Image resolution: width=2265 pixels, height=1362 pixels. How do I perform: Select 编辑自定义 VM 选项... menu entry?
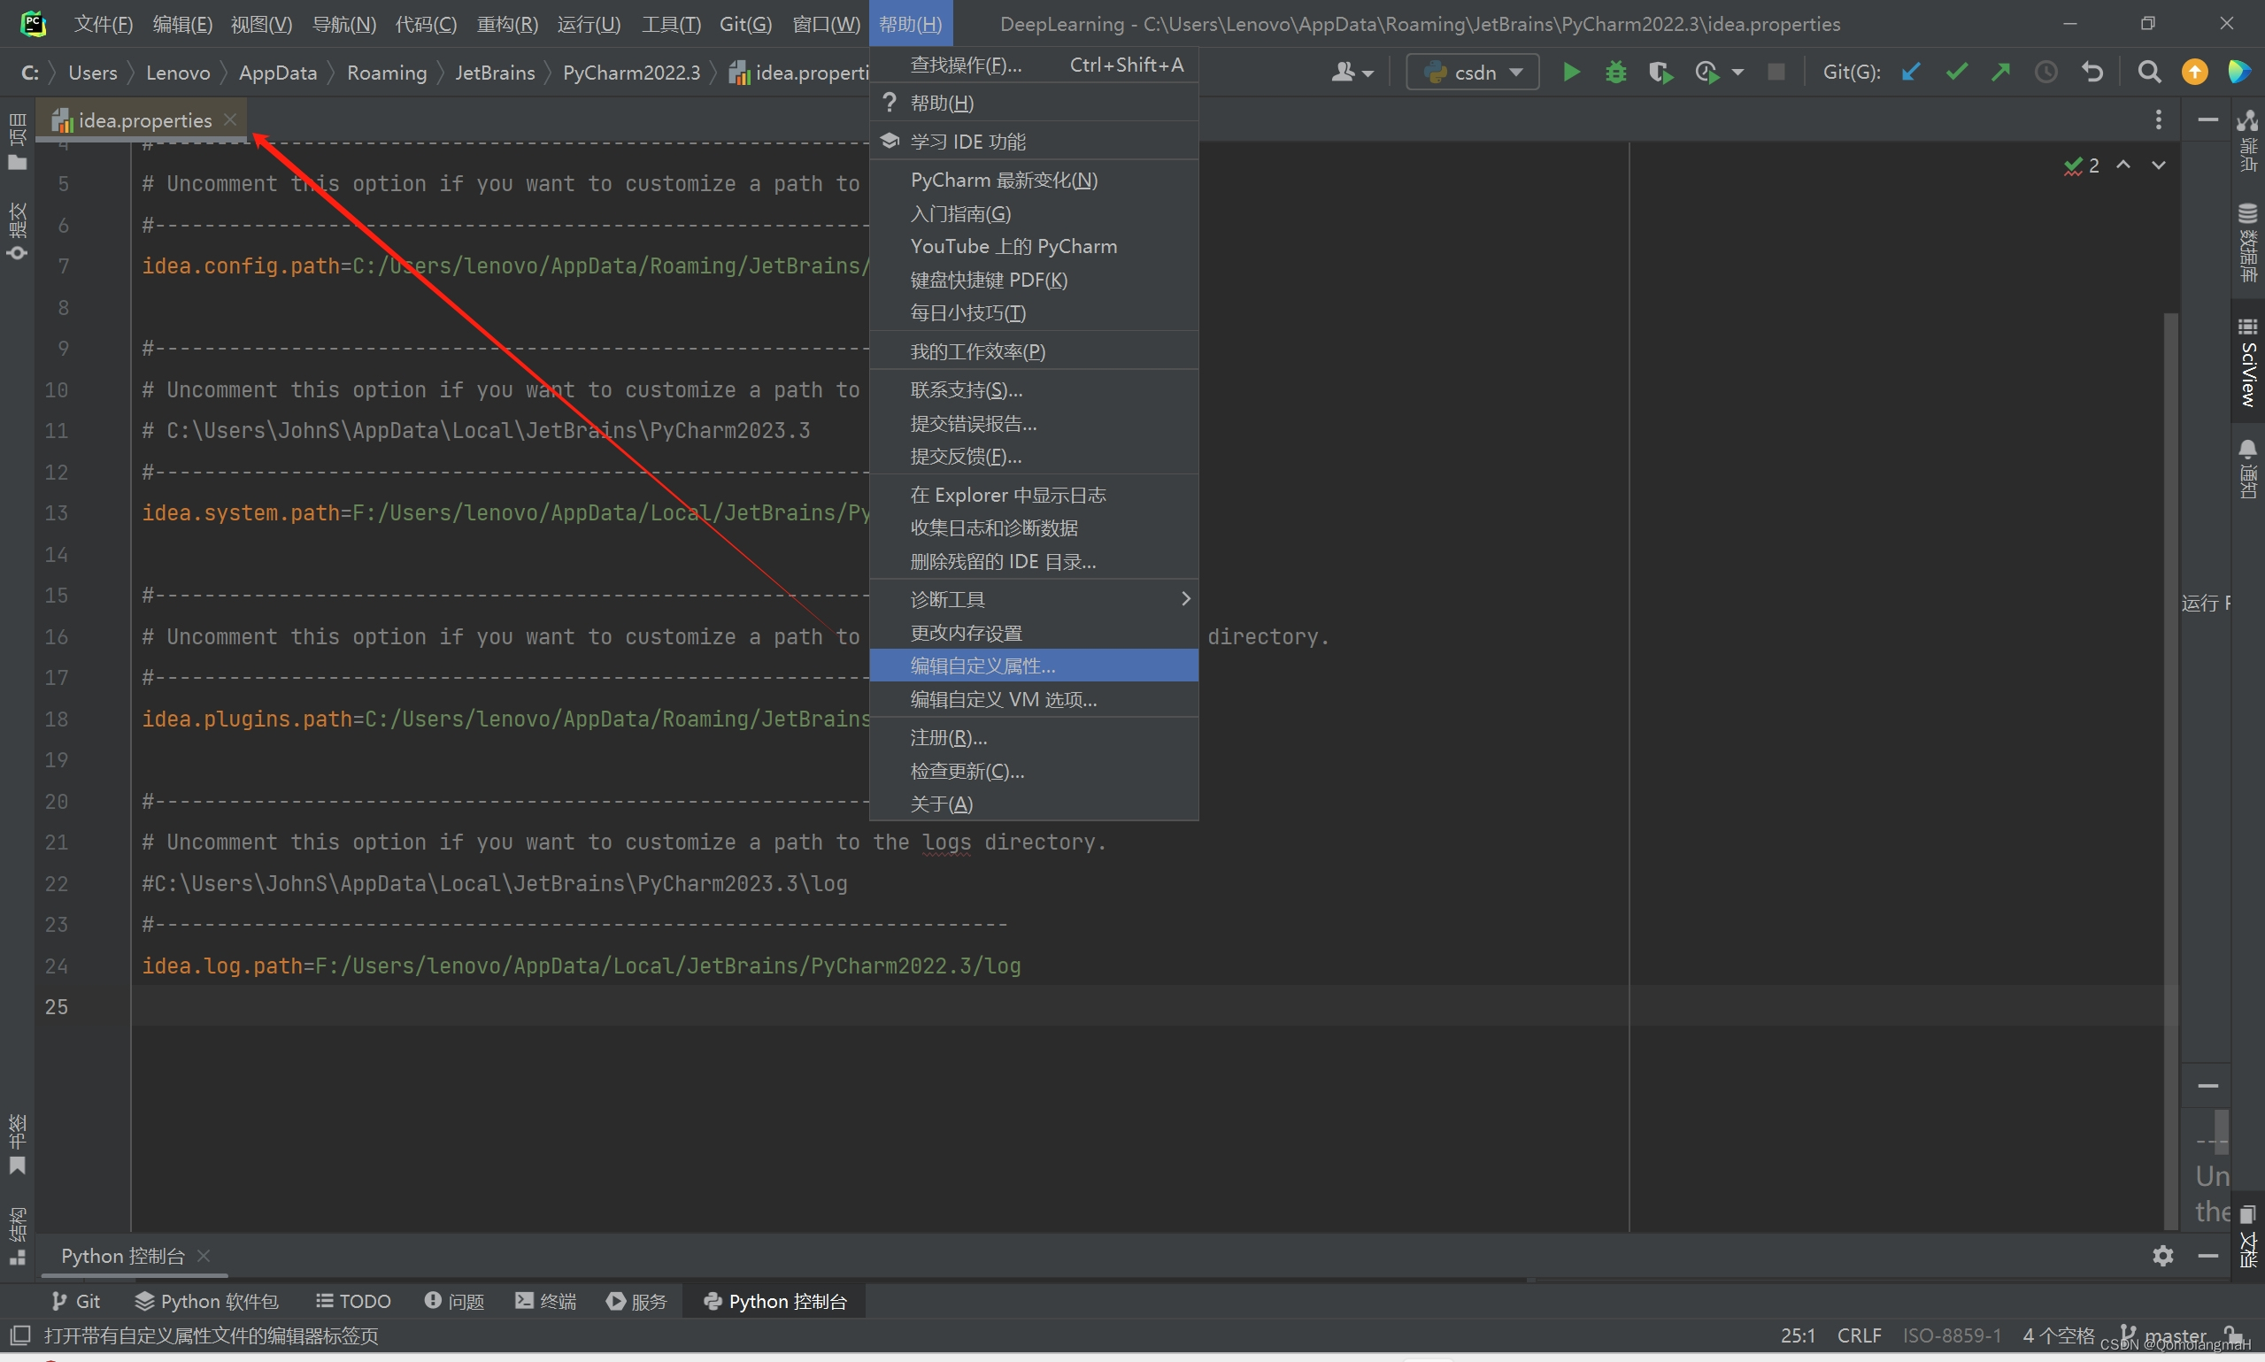(1034, 699)
